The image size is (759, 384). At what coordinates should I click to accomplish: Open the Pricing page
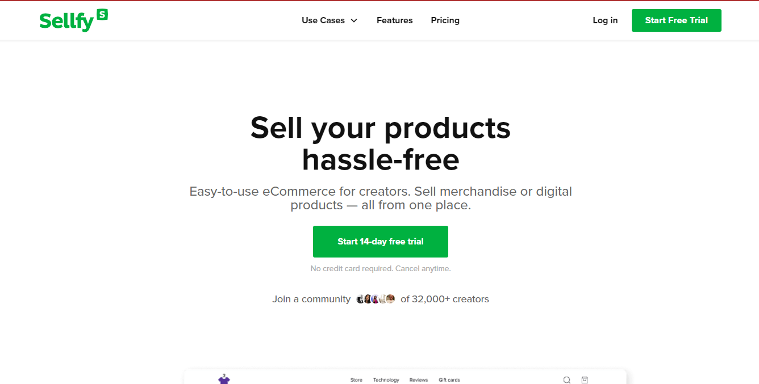[445, 20]
